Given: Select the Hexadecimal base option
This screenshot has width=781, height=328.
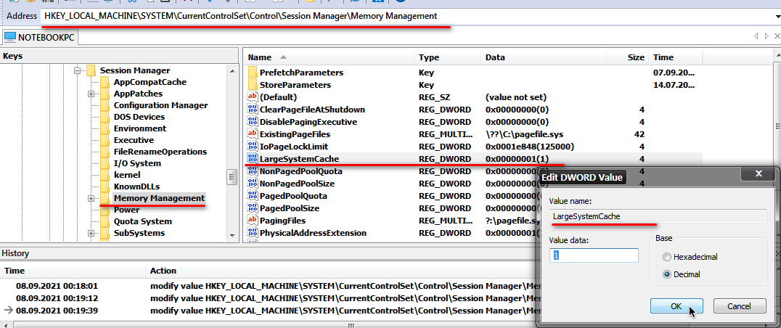Looking at the screenshot, I should click(690, 258).
